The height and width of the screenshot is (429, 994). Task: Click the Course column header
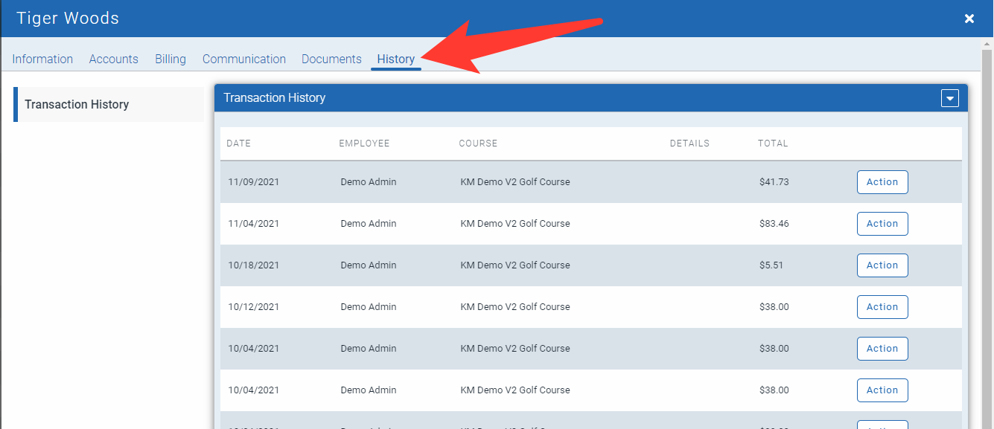478,143
